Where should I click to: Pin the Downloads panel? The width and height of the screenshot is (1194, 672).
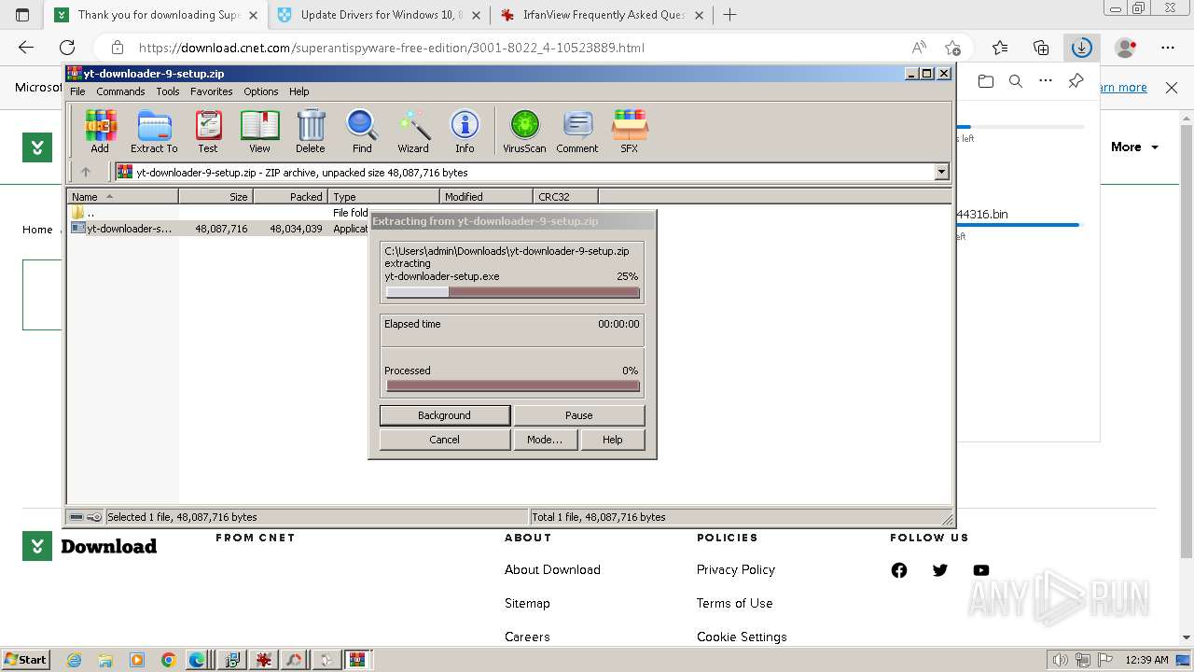point(1076,81)
